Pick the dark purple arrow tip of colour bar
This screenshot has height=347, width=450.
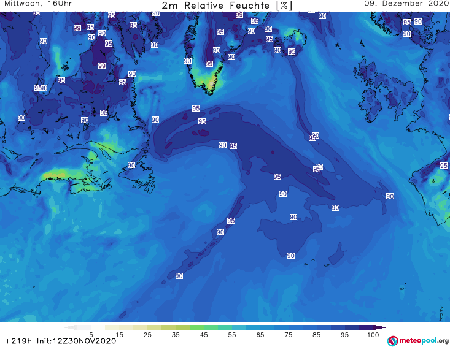pos(379,327)
